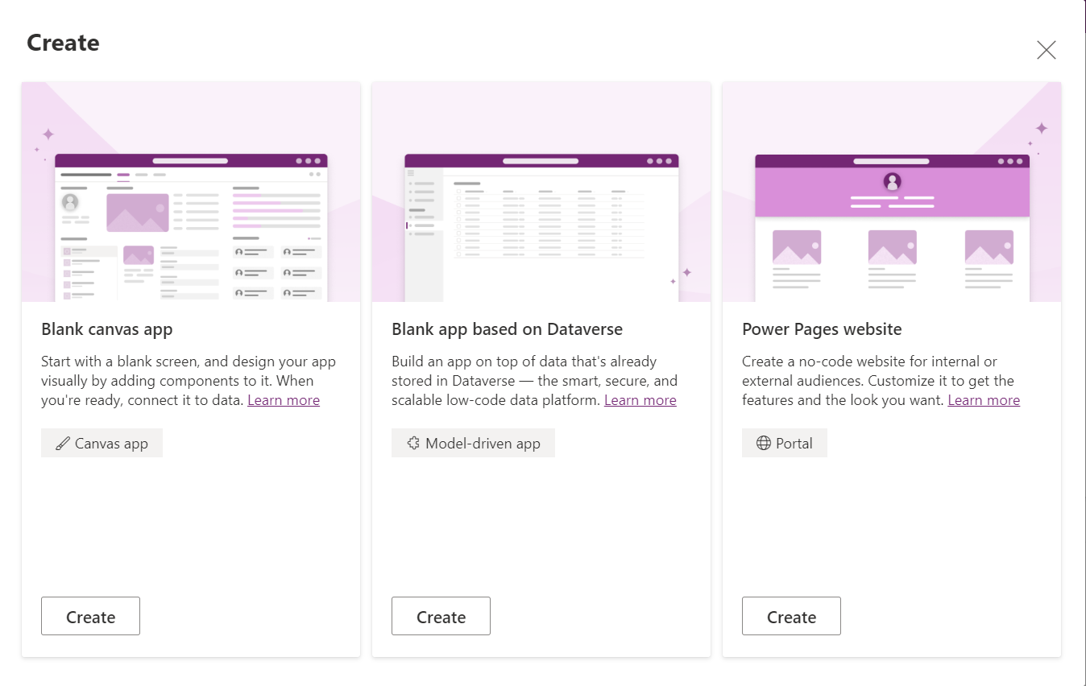Click the Model-driven app badge
1086x686 pixels.
473,442
